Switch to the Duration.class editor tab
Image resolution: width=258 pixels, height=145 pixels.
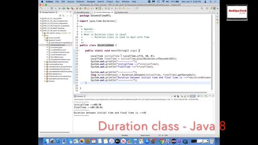(x=123, y=12)
